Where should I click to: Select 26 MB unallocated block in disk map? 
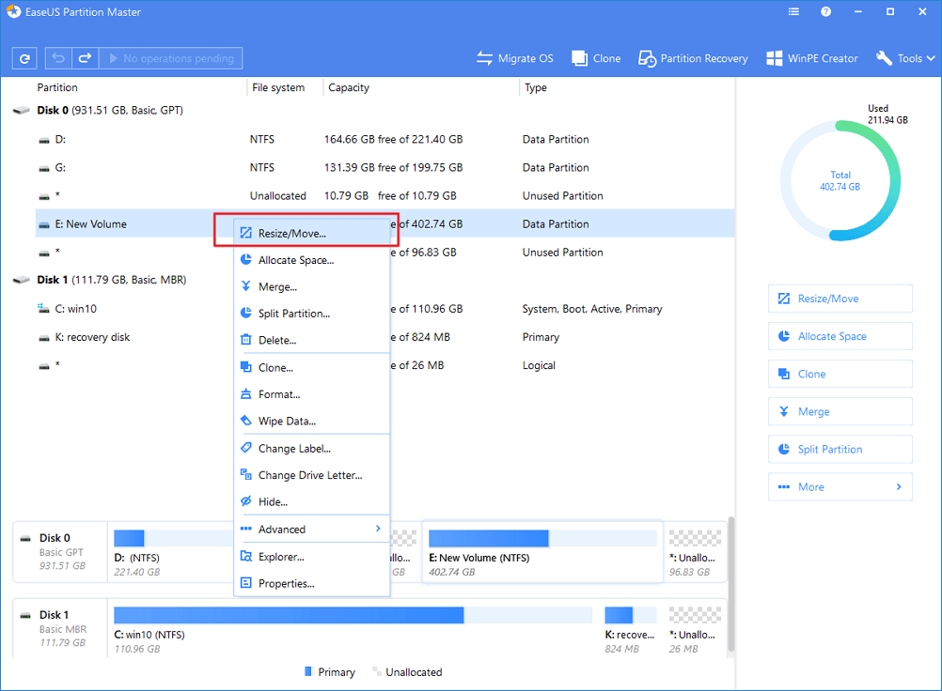695,629
